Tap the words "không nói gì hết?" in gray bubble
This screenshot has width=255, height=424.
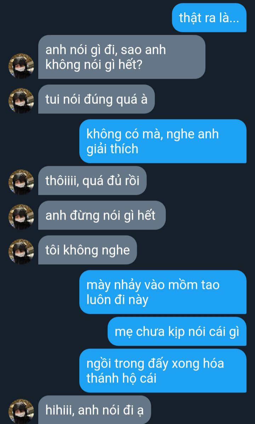pyautogui.click(x=94, y=65)
